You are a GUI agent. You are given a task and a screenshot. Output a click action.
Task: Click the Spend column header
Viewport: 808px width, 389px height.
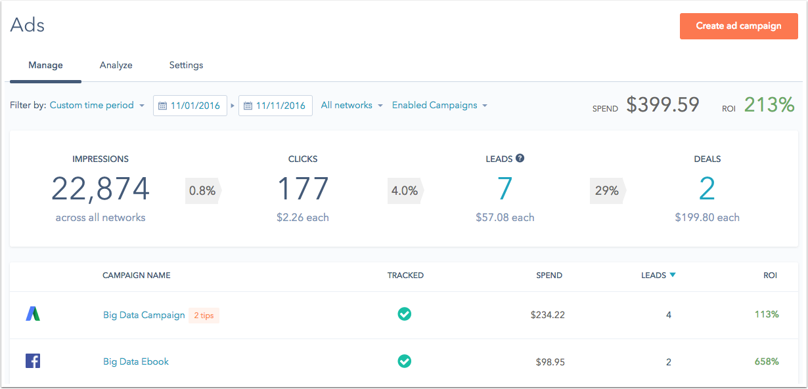point(549,276)
